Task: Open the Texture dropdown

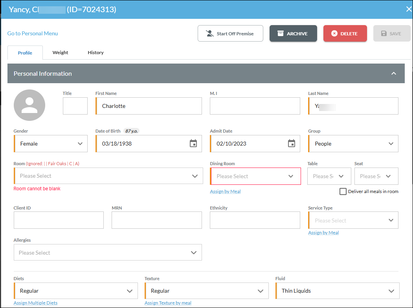Action: (x=207, y=291)
